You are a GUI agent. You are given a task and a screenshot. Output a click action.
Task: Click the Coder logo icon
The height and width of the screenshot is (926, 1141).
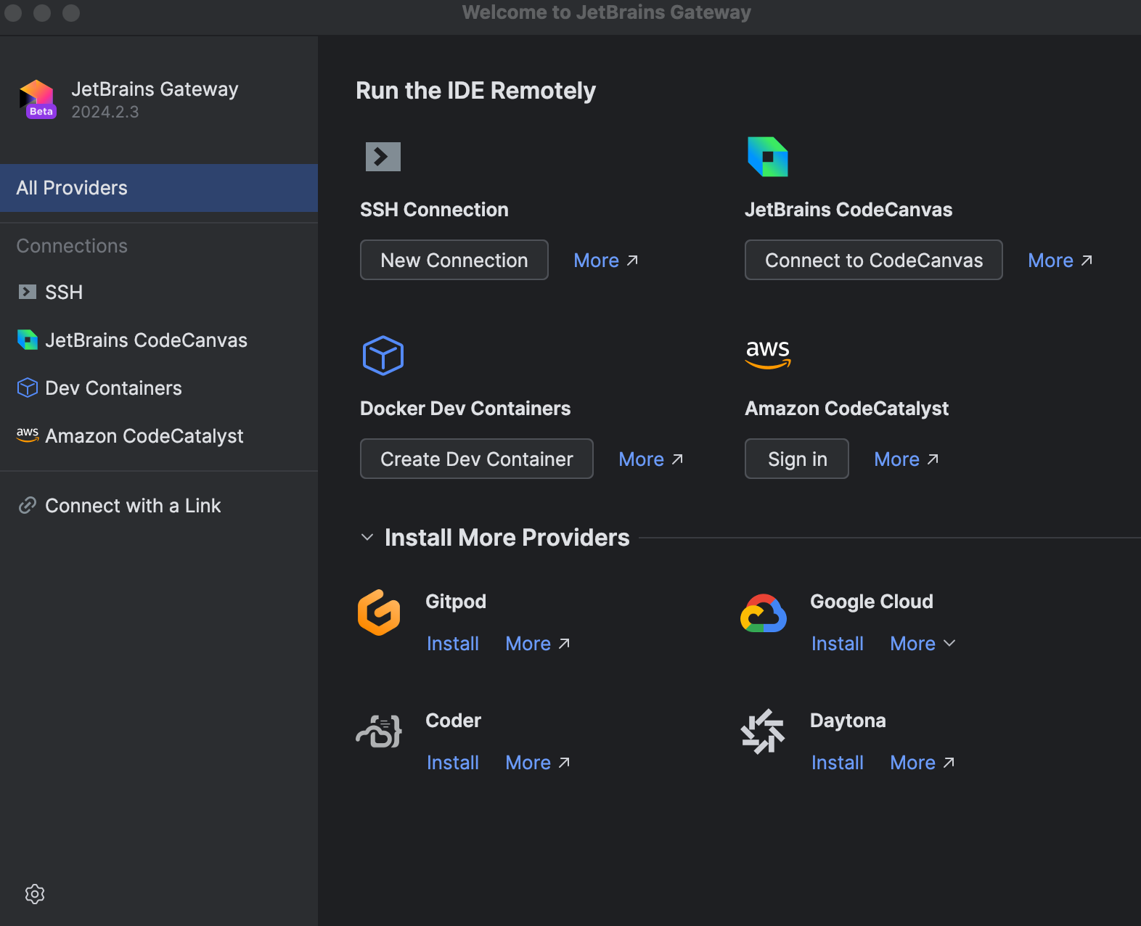(379, 732)
